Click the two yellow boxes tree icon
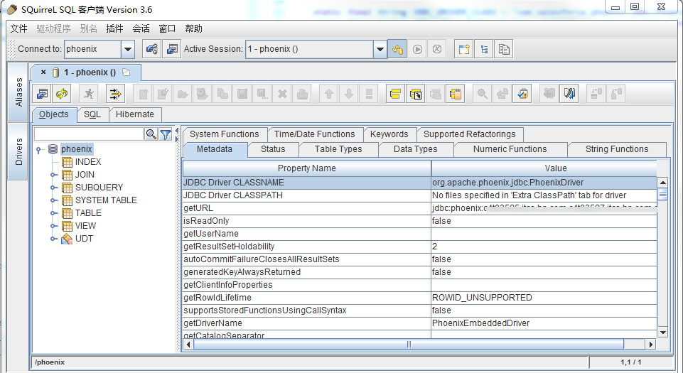Image resolution: width=683 pixels, height=373 pixels. coord(395,94)
